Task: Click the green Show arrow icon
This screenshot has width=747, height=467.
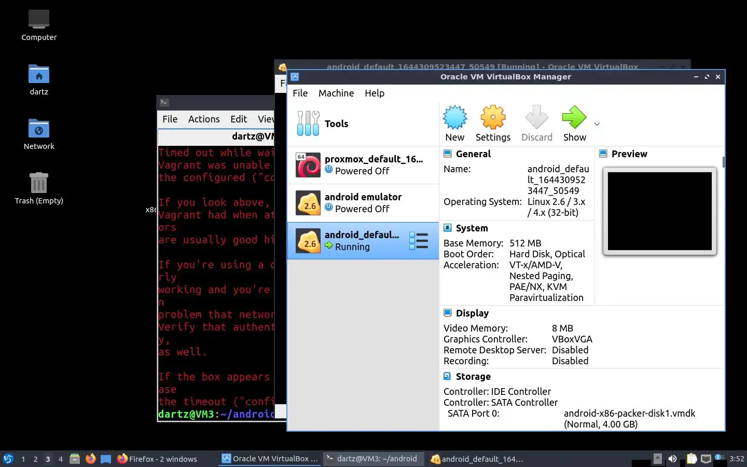Action: [574, 118]
